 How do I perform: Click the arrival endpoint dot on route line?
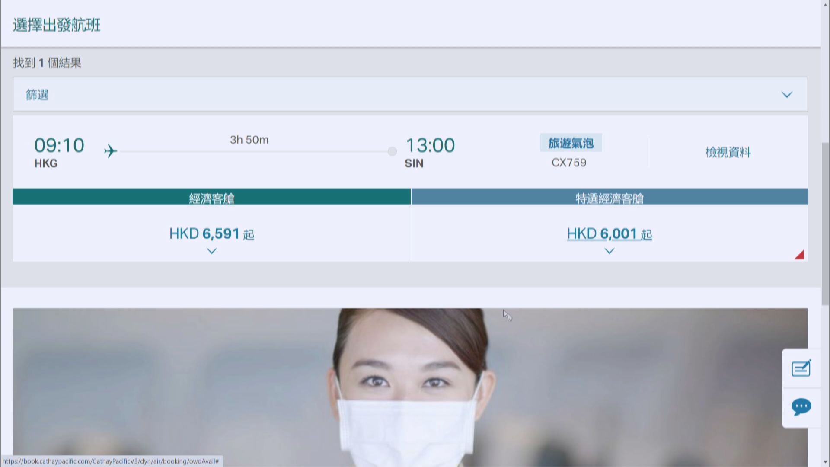coord(392,151)
